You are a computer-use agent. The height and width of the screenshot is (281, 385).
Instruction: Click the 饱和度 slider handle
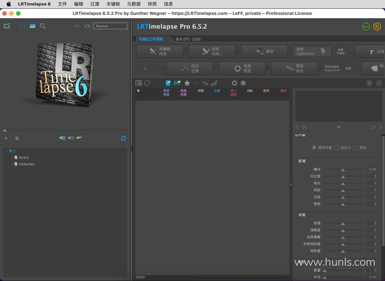point(343,251)
